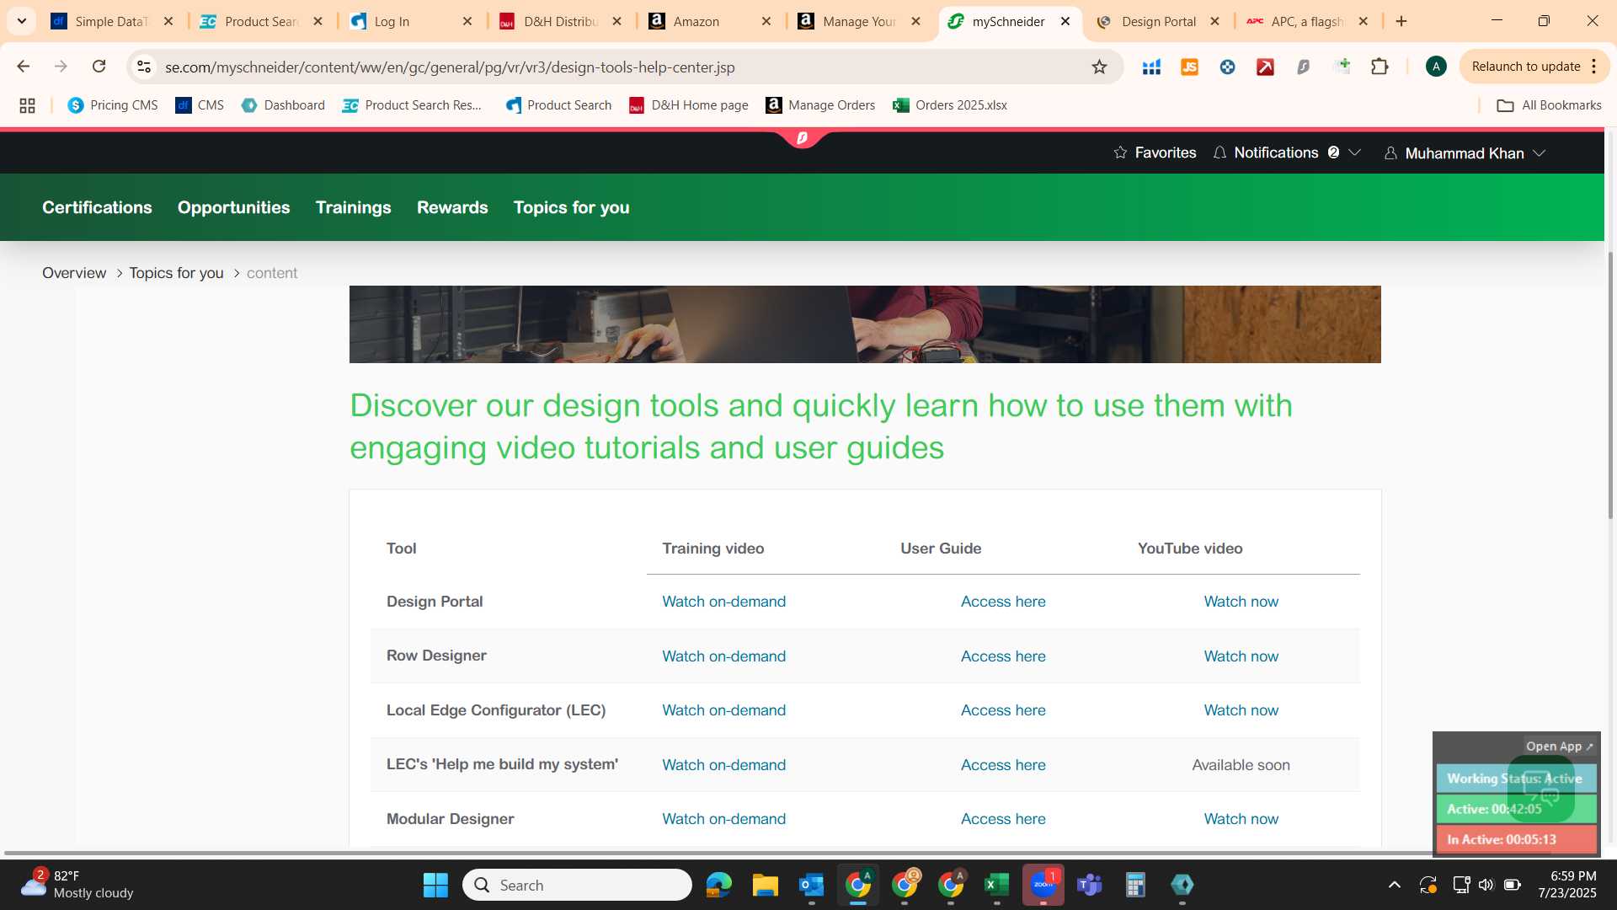Open the D&H Home page bookmark
Screen dimensions: 1617x910
pyautogui.click(x=689, y=105)
